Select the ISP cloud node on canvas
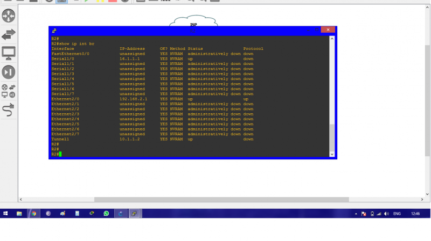Image resolution: width=431 pixels, height=241 pixels. click(x=193, y=21)
